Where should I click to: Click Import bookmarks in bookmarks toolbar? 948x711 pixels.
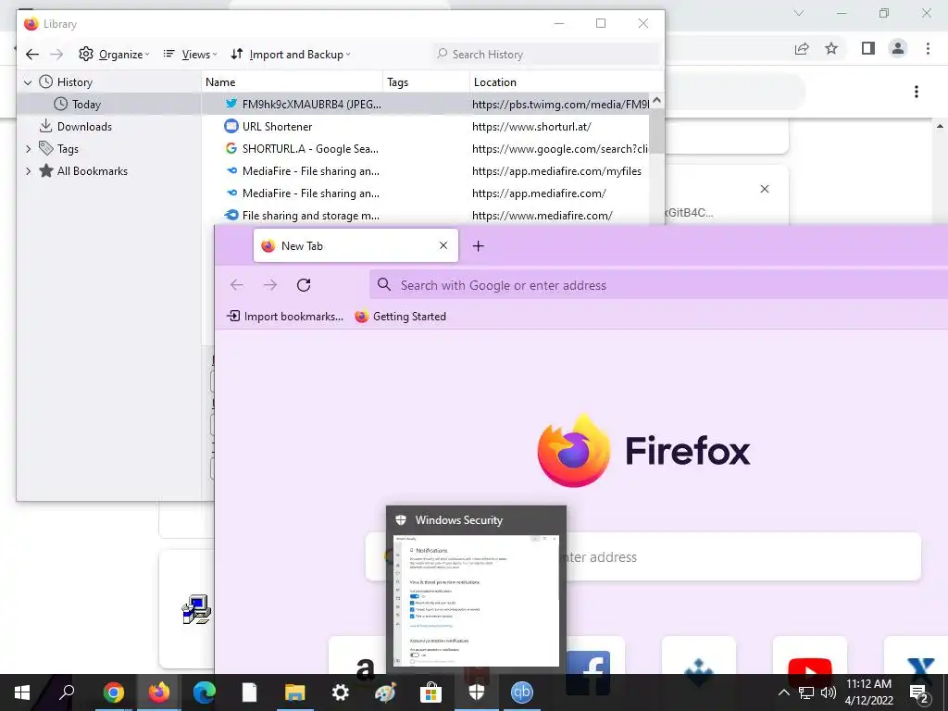(x=285, y=317)
